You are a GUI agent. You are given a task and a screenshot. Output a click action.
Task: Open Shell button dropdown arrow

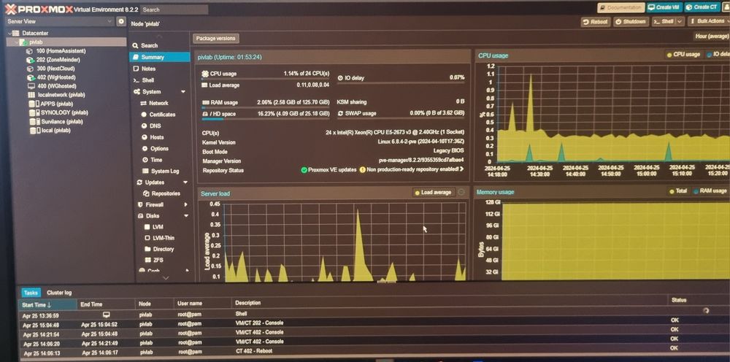[680, 21]
